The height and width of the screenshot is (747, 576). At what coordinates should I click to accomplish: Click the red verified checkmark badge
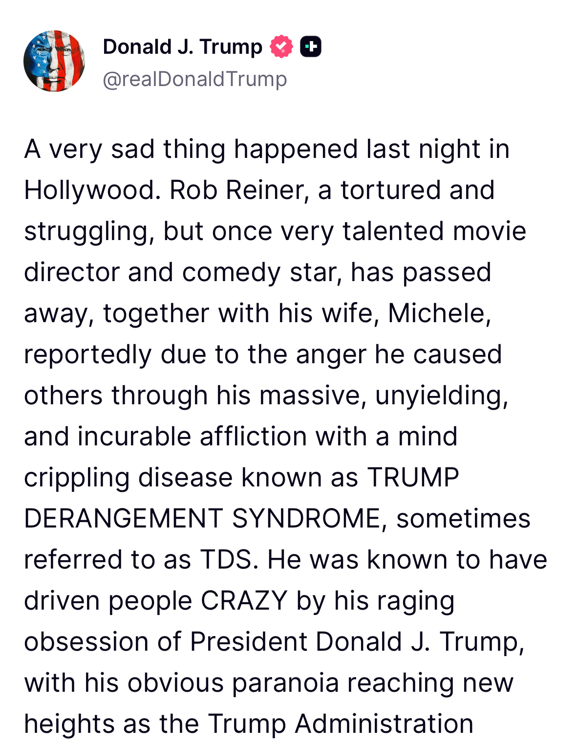tap(281, 47)
